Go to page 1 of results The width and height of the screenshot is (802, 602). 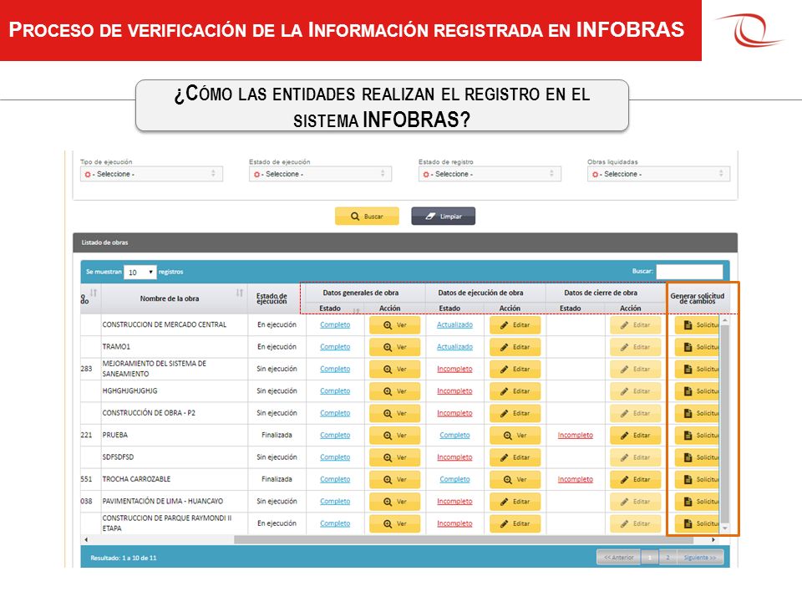pyautogui.click(x=650, y=558)
